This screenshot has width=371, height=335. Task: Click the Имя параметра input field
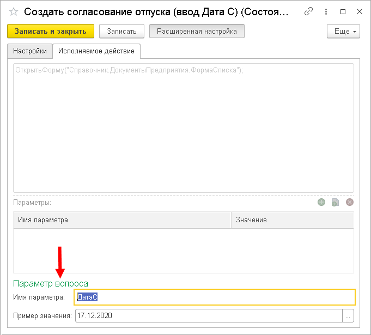[x=215, y=297]
